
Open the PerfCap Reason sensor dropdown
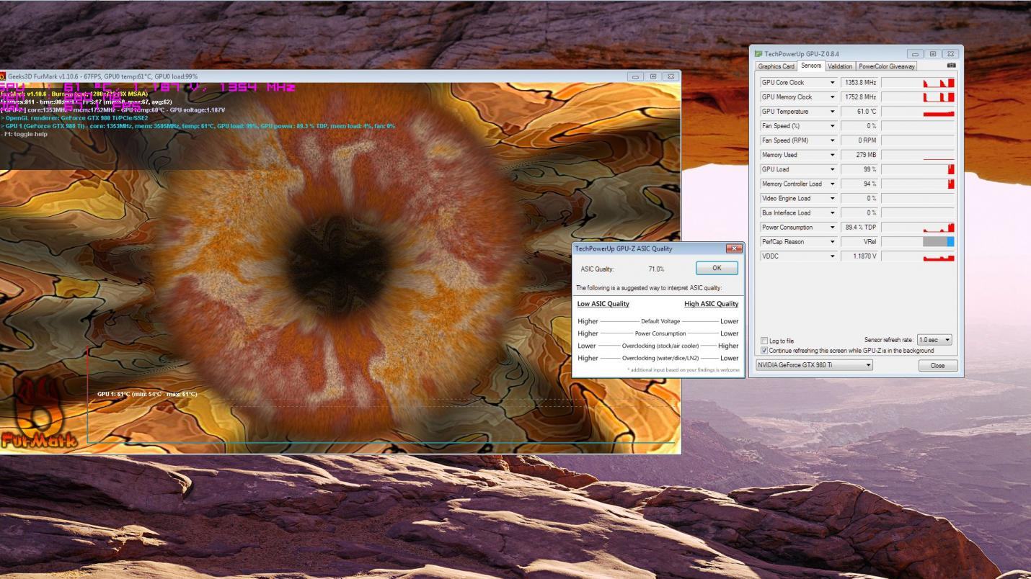point(833,241)
